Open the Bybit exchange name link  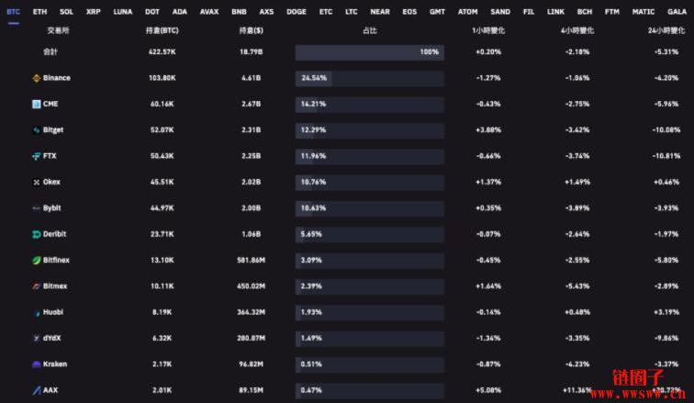coord(51,208)
